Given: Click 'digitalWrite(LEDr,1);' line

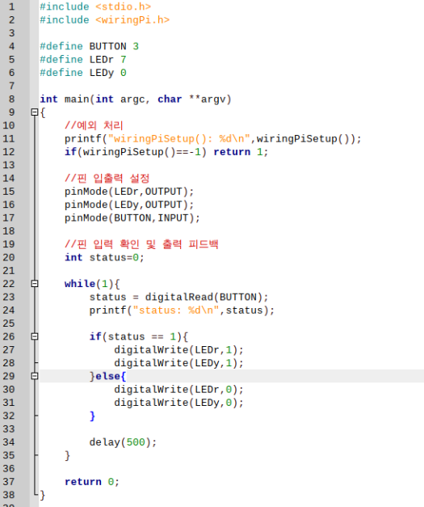Looking at the screenshot, I should [178, 350].
